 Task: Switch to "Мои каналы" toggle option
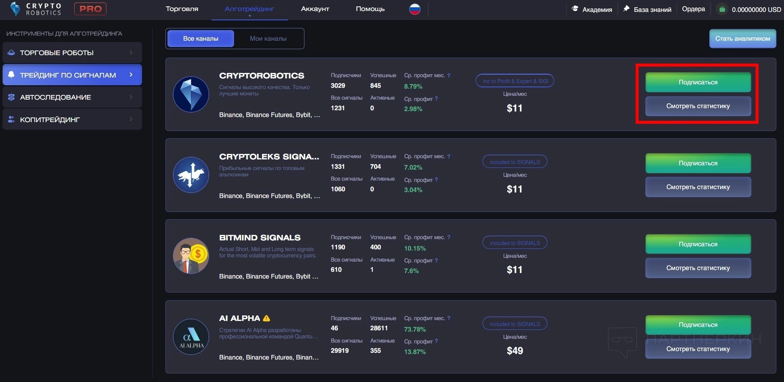pos(268,39)
